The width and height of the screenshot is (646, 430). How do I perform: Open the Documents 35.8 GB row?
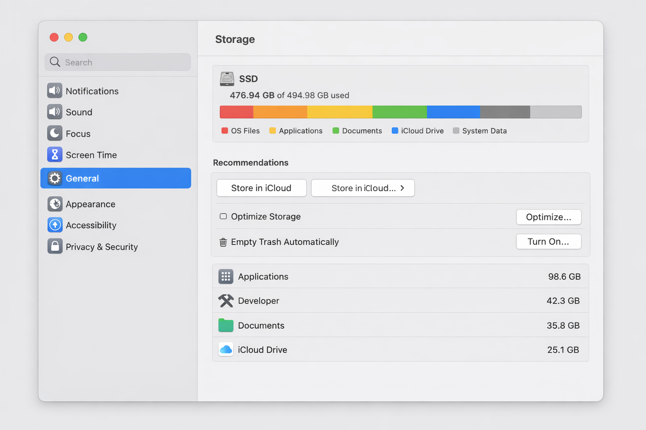[400, 325]
